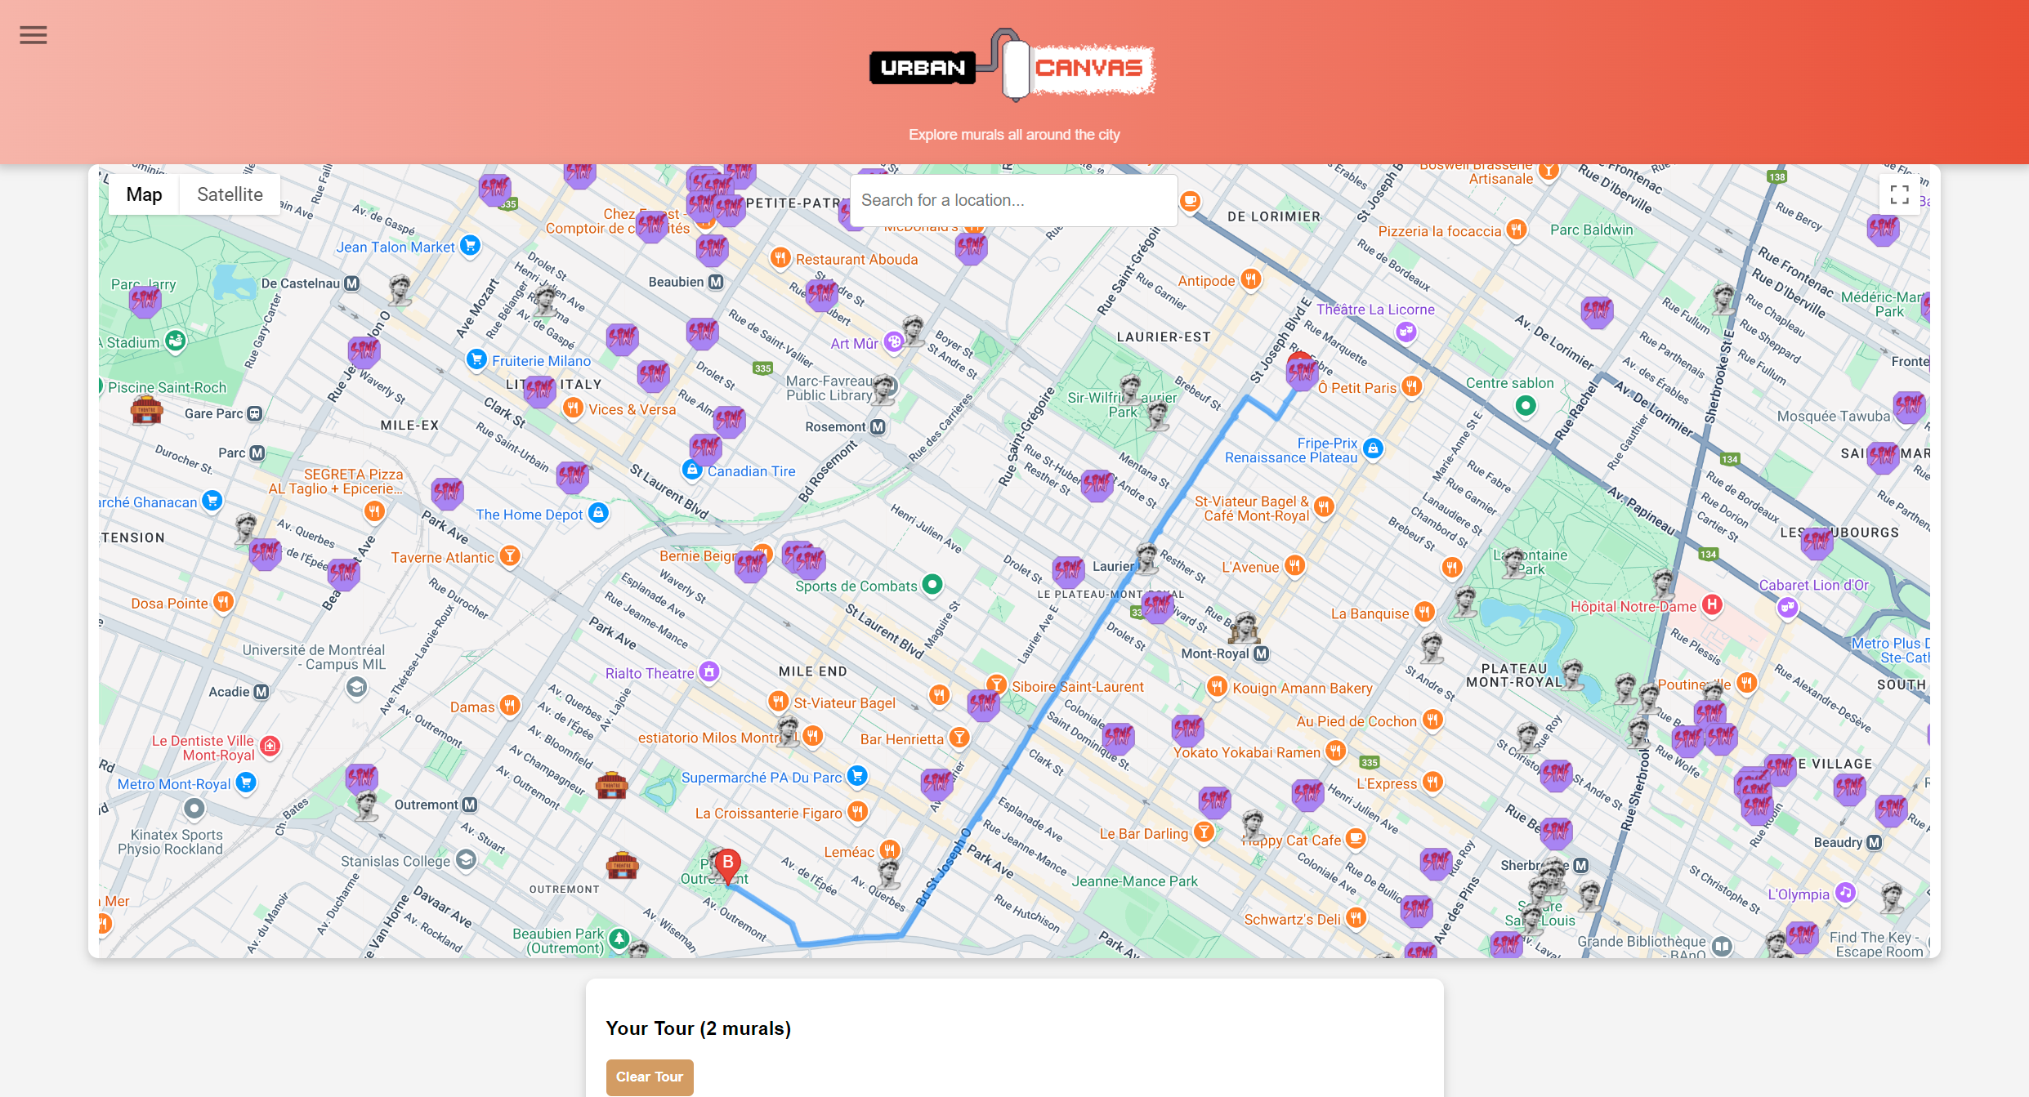
Task: Click The Home Depot map pin
Action: pyautogui.click(x=599, y=513)
